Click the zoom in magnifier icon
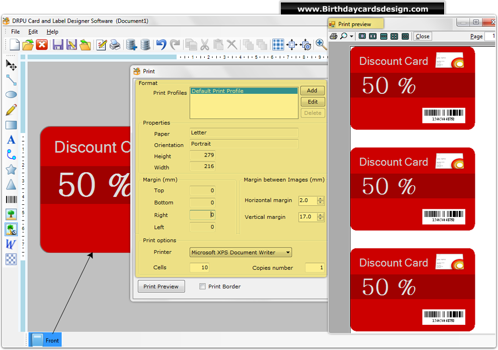This screenshot has width=498, height=350. 321,45
